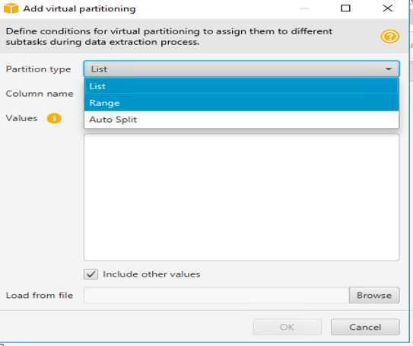The image size is (413, 346).
Task: Click the Partition type dropdown arrow
Action: [388, 69]
